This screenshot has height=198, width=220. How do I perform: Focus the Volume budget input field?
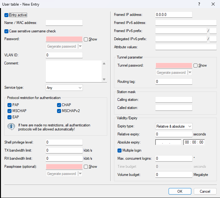(174, 175)
